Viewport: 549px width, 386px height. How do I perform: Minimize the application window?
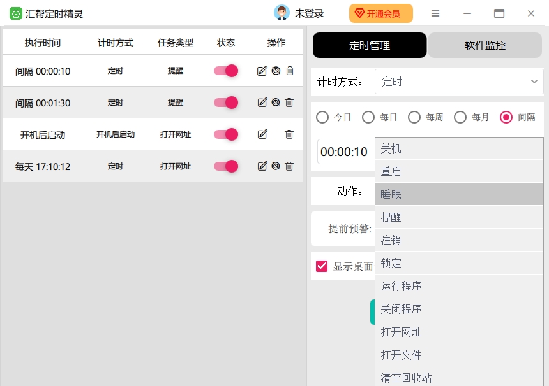click(467, 13)
